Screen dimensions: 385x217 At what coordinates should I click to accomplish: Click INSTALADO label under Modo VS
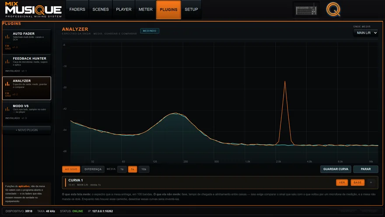13,118
